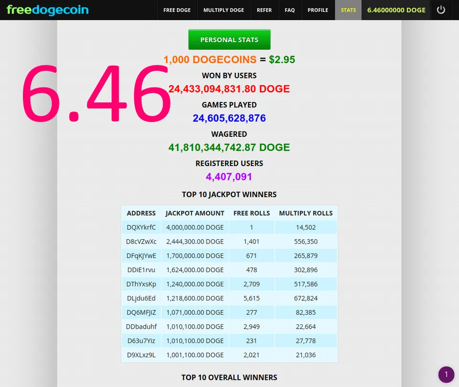This screenshot has height=387, width=459.
Task: Click the logout power icon
Action: tap(441, 10)
